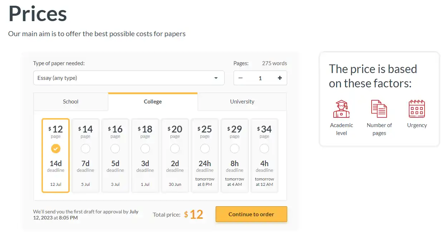Select the $18 per page 3d deadline
The height and width of the screenshot is (232, 446).
[x=145, y=148]
